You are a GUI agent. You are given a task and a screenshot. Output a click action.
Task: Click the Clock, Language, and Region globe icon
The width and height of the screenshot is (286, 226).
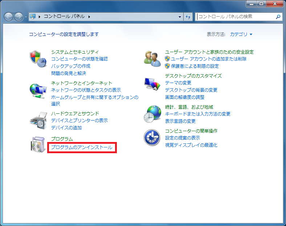[152, 114]
